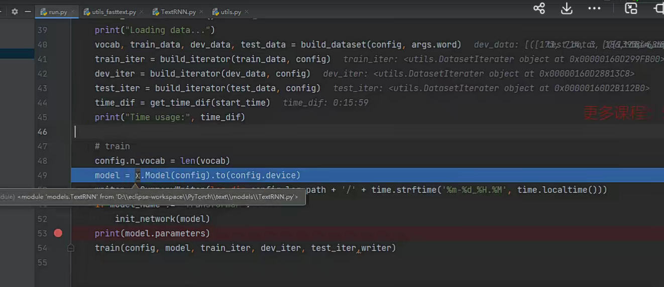Image resolution: width=664 pixels, height=287 pixels.
Task: Click the picture-in-picture mini window icon
Action: pyautogui.click(x=631, y=9)
